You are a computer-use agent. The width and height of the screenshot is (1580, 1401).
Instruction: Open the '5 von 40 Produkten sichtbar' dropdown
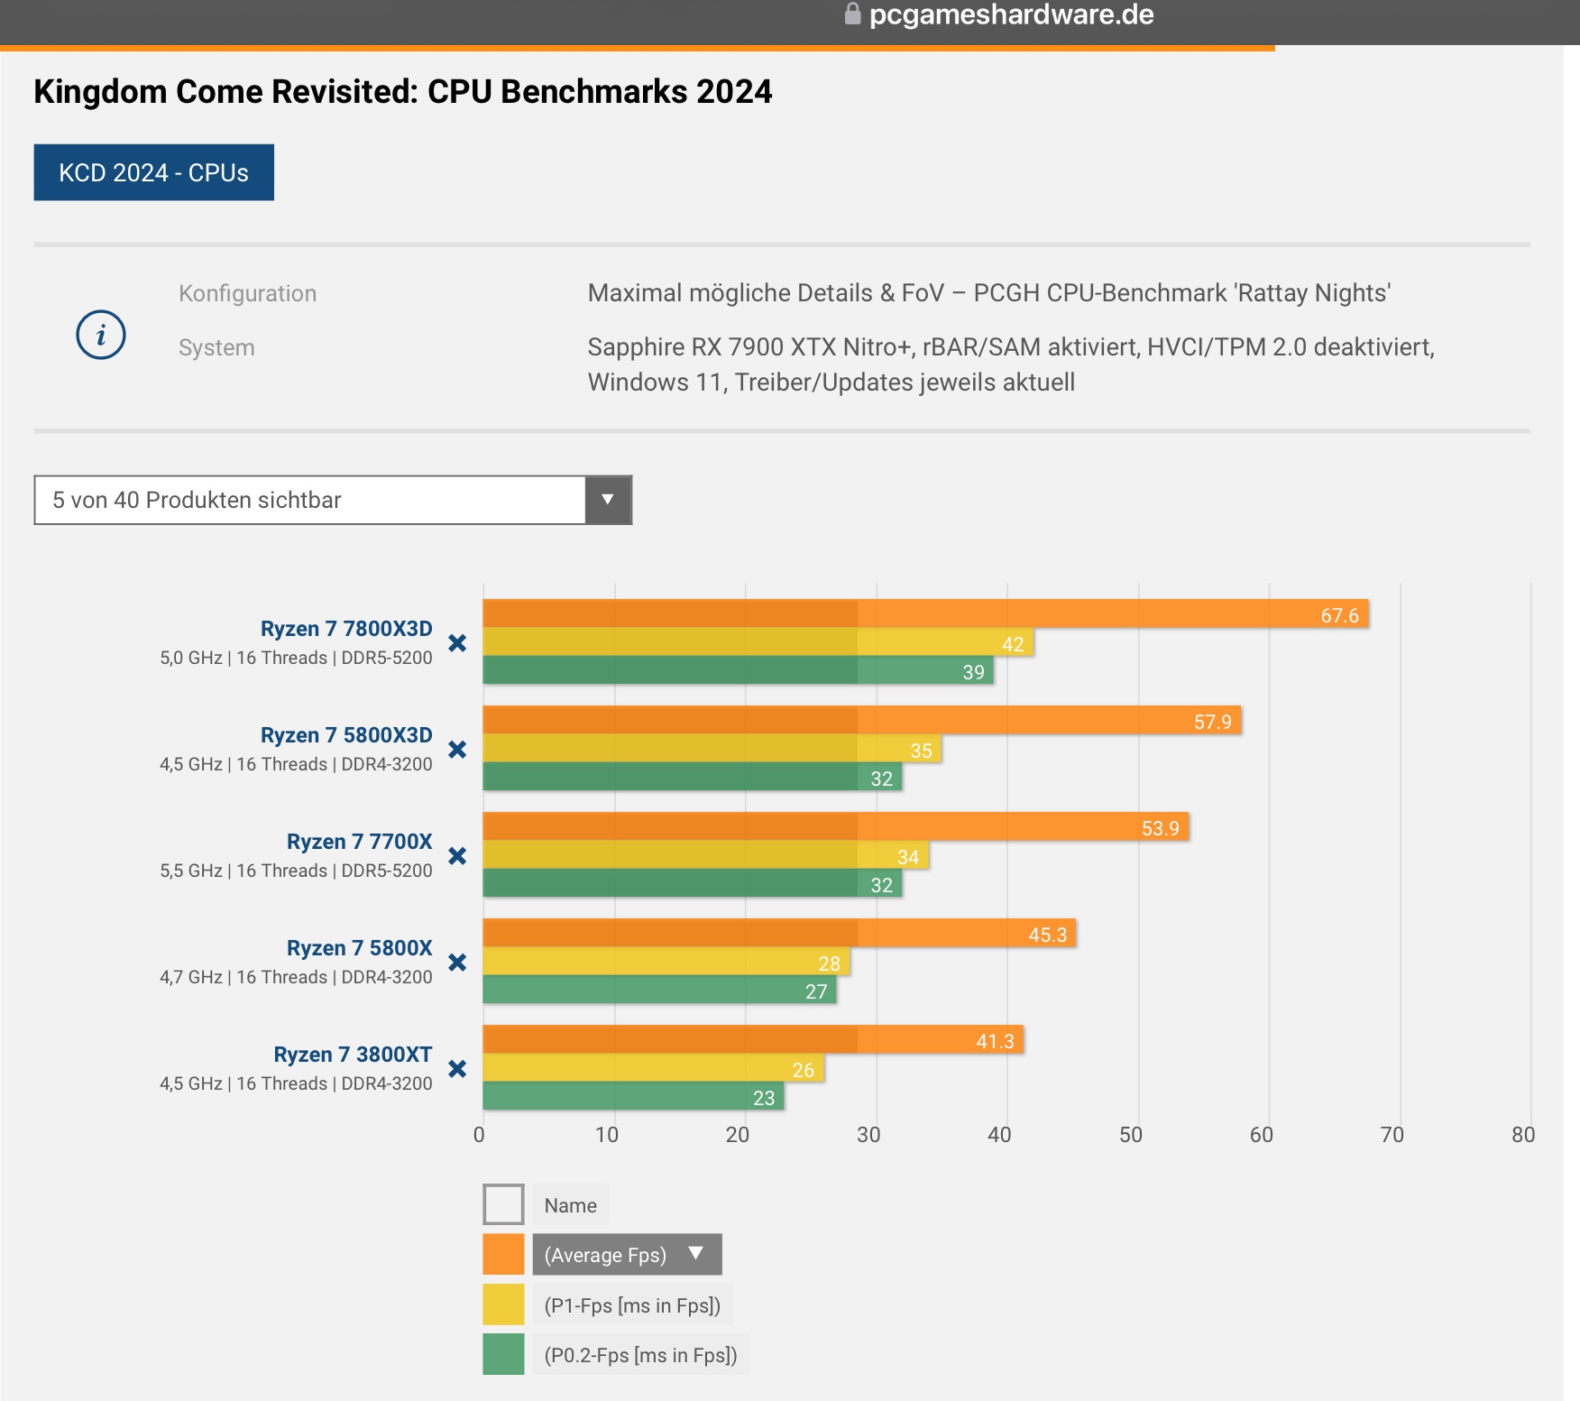pyautogui.click(x=333, y=500)
